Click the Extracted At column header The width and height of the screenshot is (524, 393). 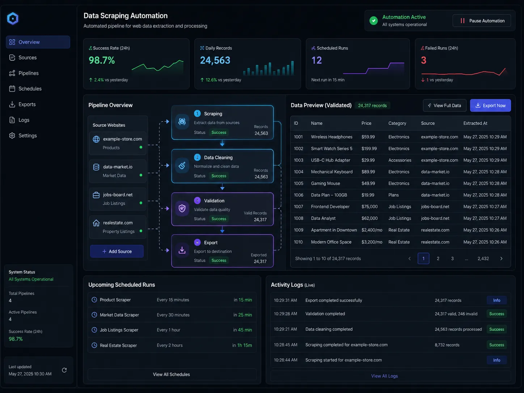click(475, 123)
